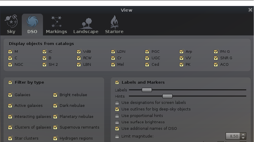This screenshot has width=254, height=142.
Task: Click the Hints slider handle
Action: 167,96
